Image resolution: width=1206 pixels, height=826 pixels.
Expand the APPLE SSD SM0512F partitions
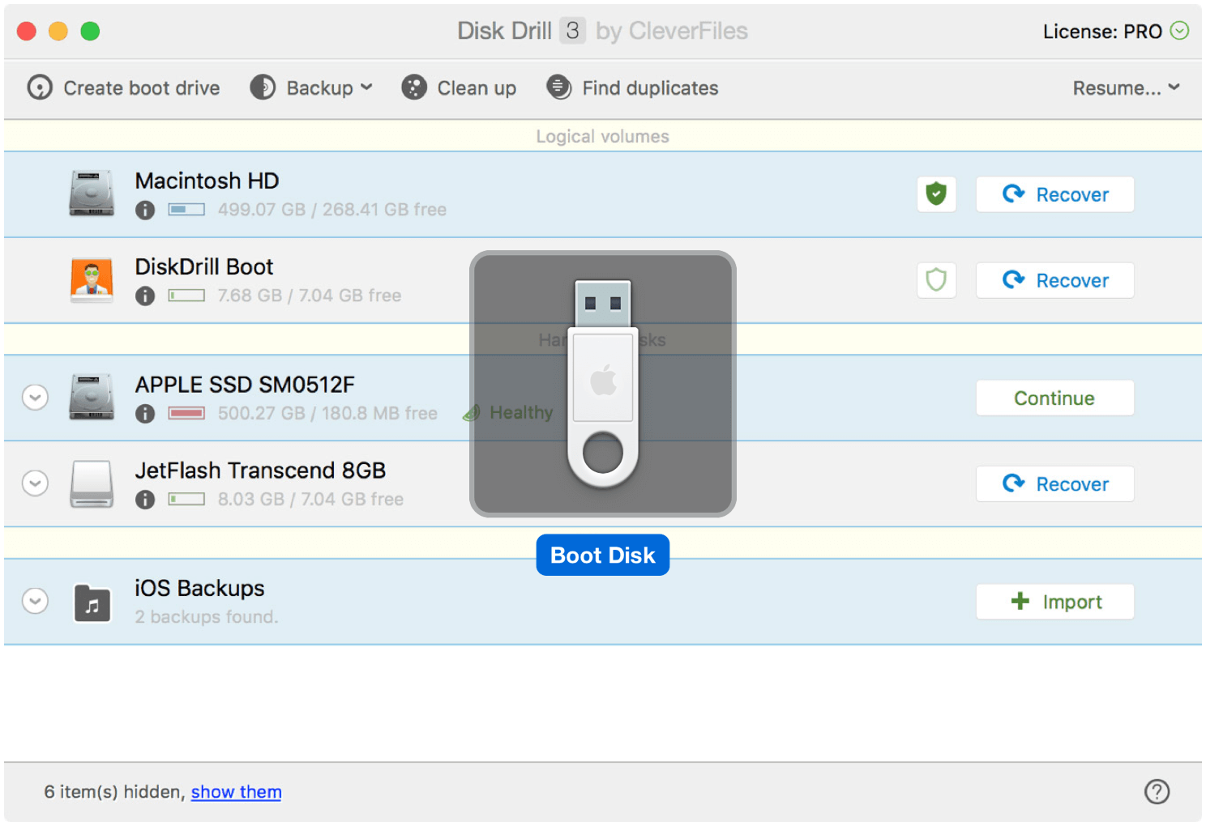[35, 398]
